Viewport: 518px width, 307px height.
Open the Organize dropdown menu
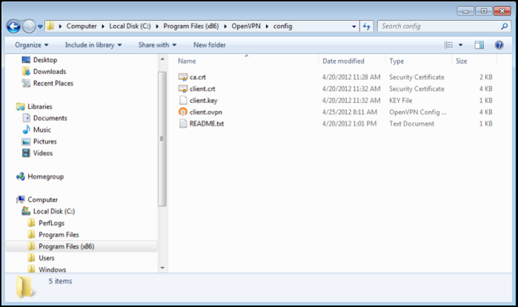tap(33, 44)
